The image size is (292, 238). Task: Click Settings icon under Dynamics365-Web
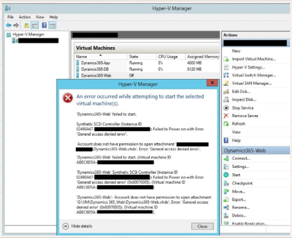[226, 167]
